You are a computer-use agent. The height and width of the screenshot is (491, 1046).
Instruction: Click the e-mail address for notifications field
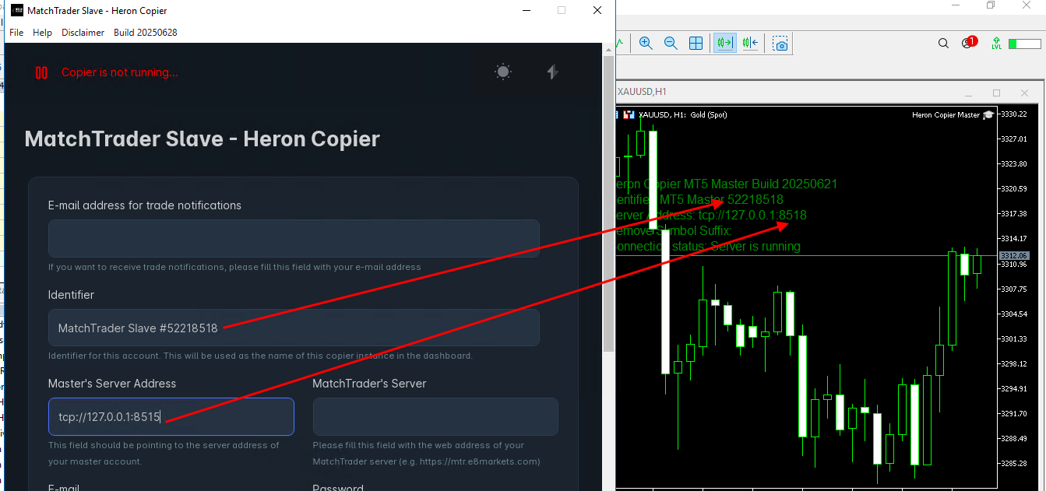[x=294, y=239]
